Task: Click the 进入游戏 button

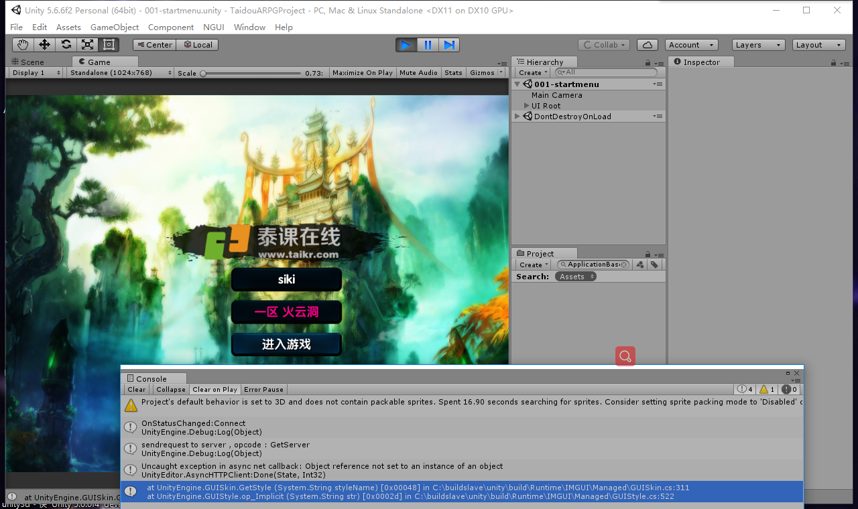Action: click(x=287, y=344)
